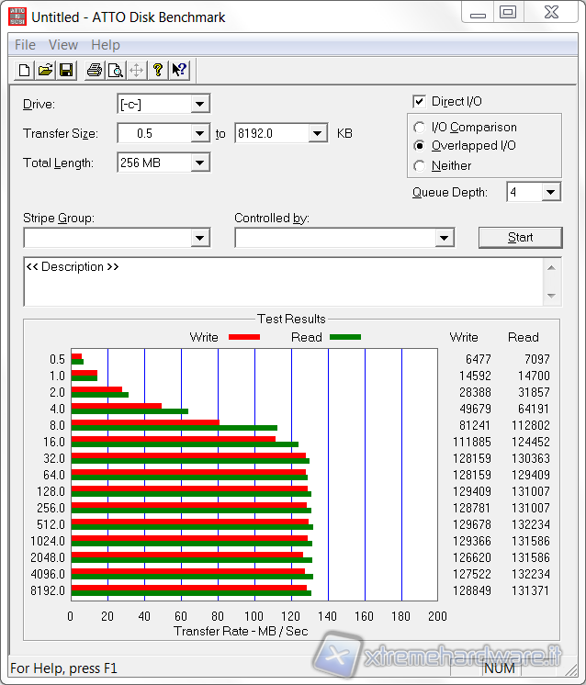Open the Total Length dropdown showing 256 MB
Image resolution: width=586 pixels, height=685 pixels.
point(200,163)
